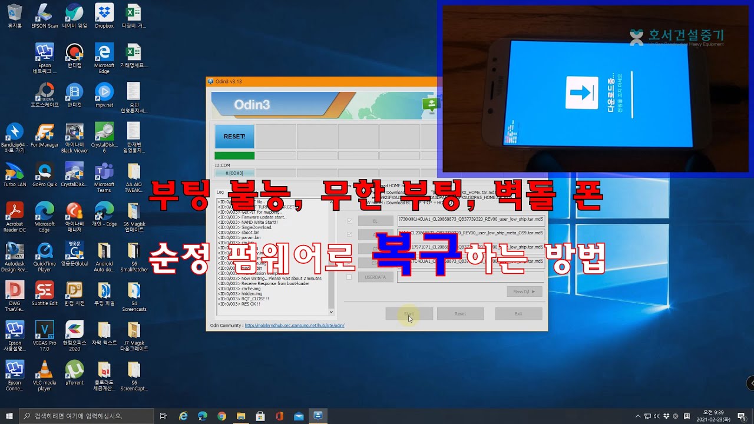Open DWG TrueView shortcut
Image resolution: width=754 pixels, height=424 pixels.
(x=15, y=296)
